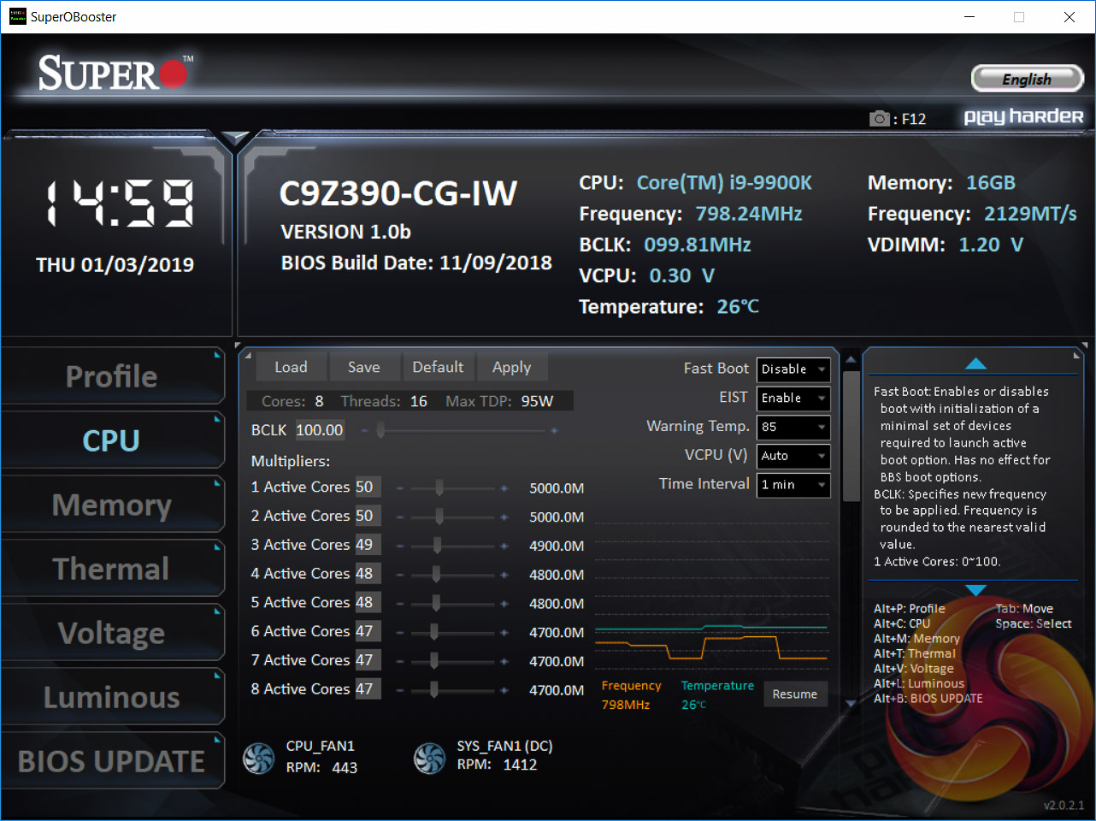Open the Voltage tab
Screen dimensions: 1096x821
tap(112, 633)
